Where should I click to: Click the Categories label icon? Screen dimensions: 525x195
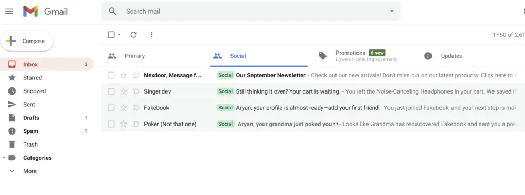(x=12, y=158)
